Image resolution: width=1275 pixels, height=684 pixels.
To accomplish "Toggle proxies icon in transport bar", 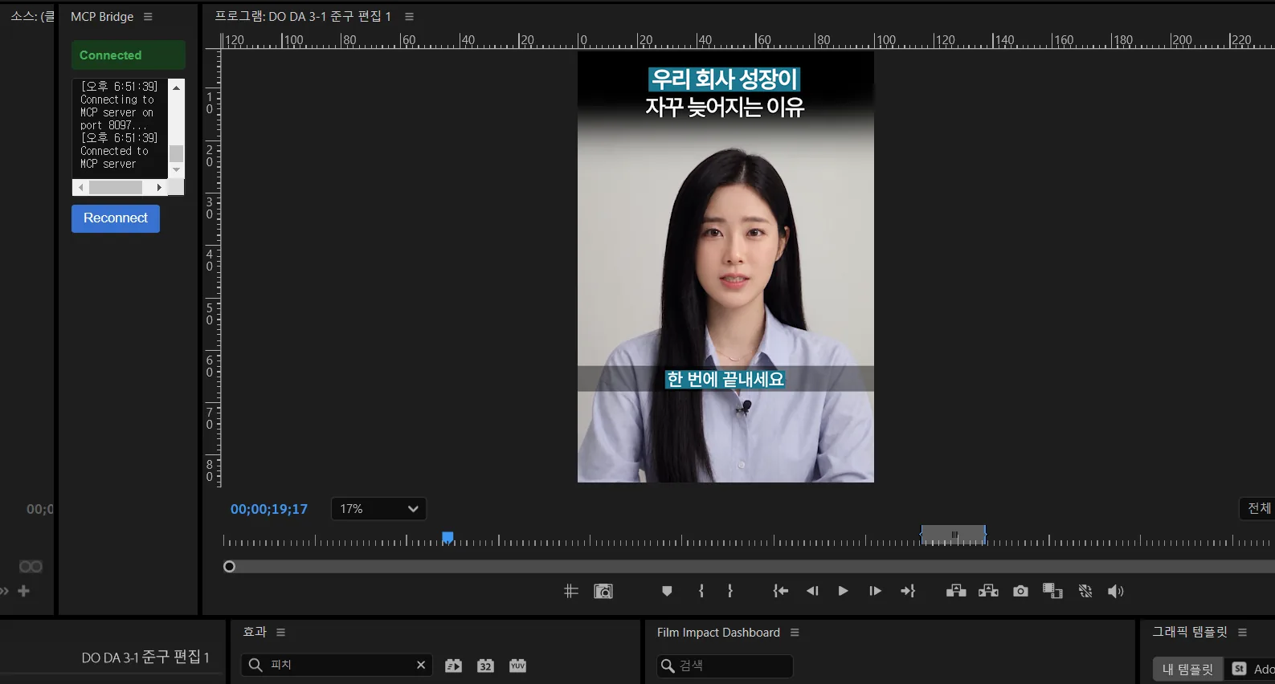I will coord(1085,591).
